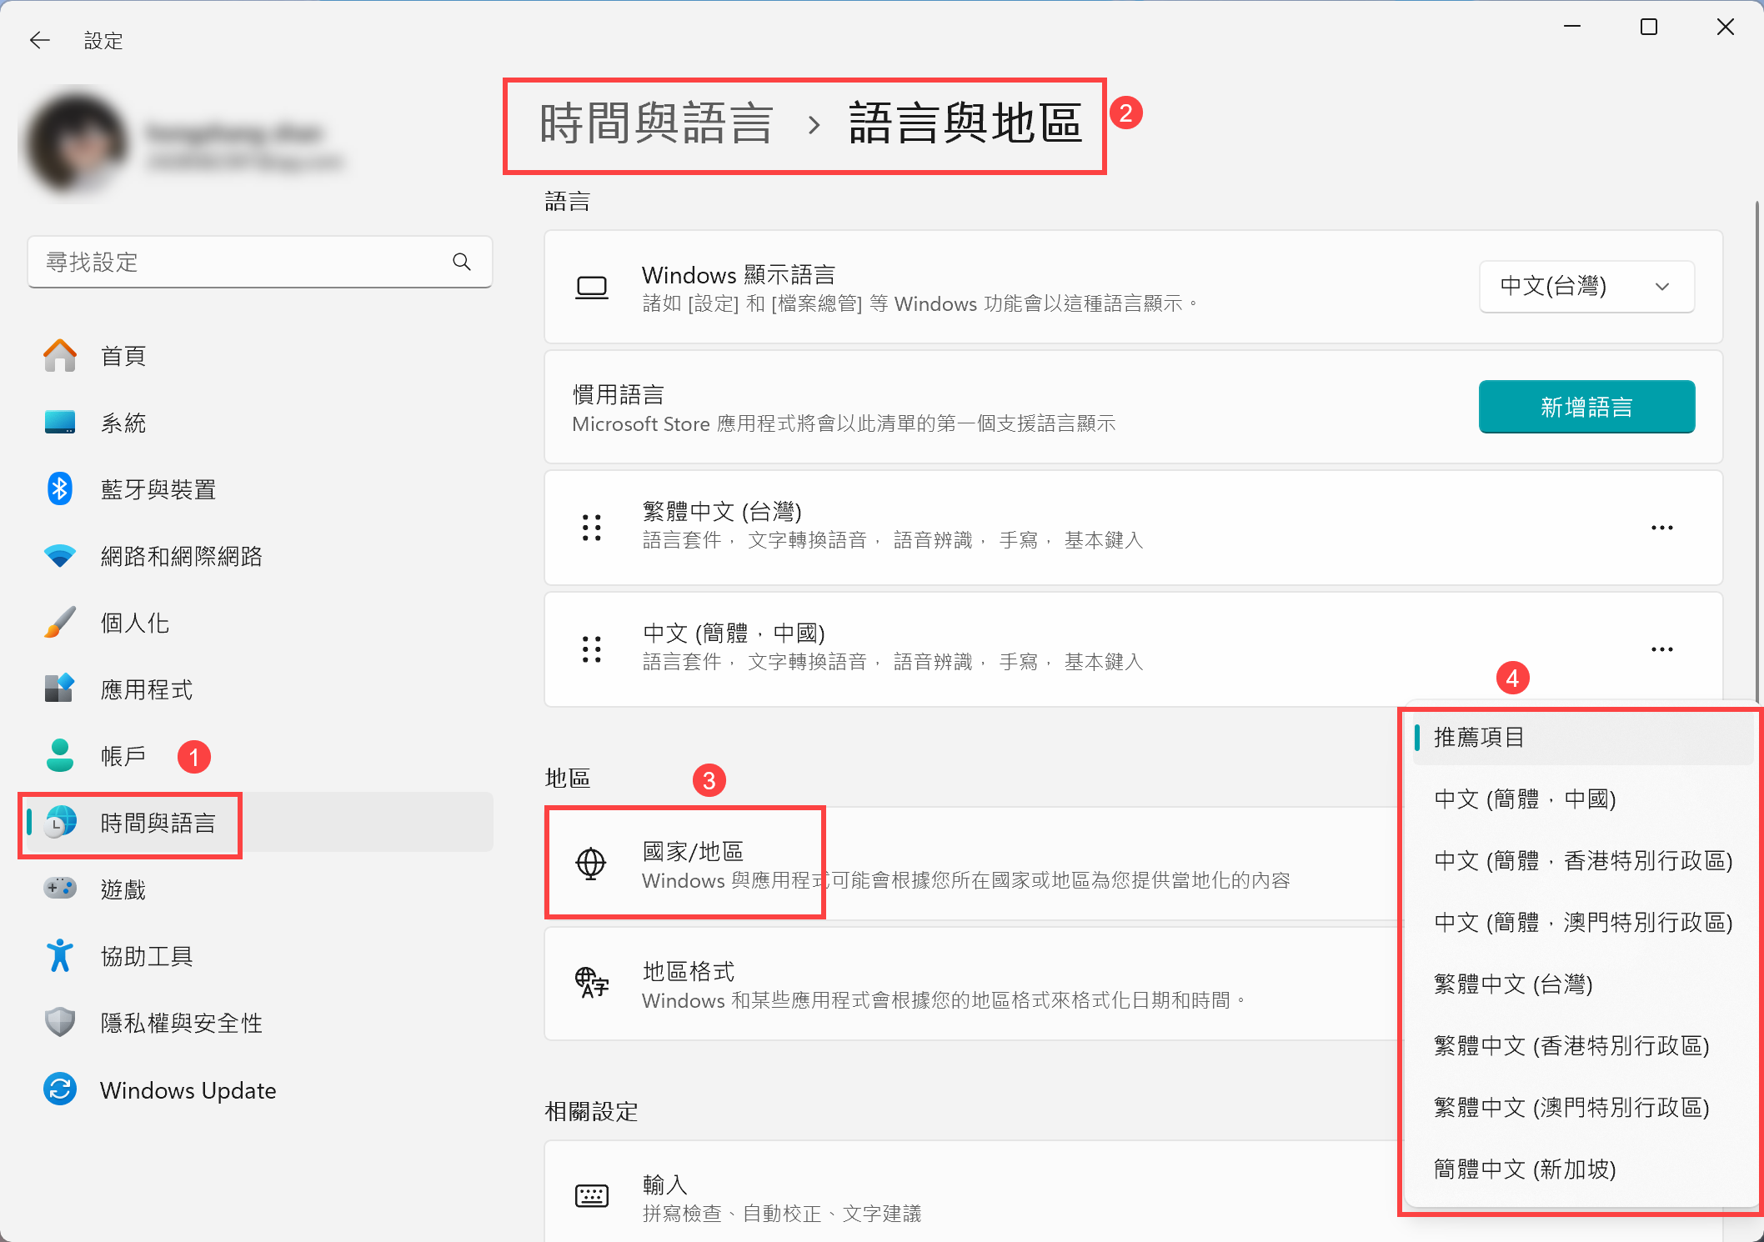Click the search magnifier icon
The width and height of the screenshot is (1764, 1242).
pyautogui.click(x=461, y=262)
